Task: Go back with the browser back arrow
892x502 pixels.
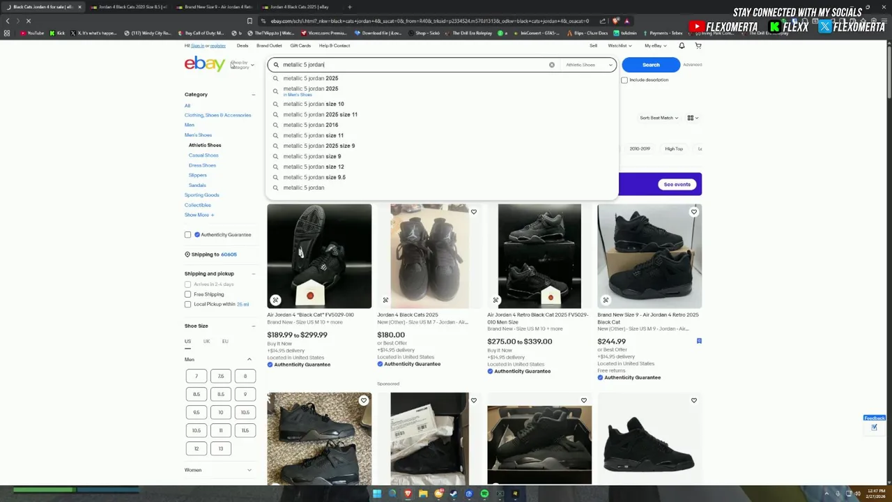Action: [8, 21]
